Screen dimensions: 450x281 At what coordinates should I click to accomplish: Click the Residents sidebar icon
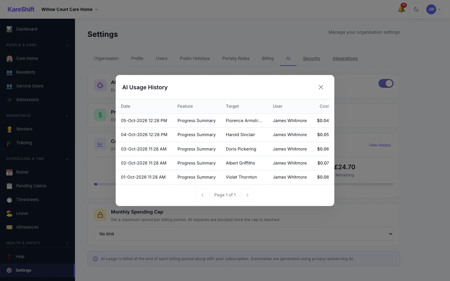9,72
